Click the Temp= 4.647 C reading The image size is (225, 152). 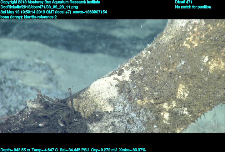point(45,150)
